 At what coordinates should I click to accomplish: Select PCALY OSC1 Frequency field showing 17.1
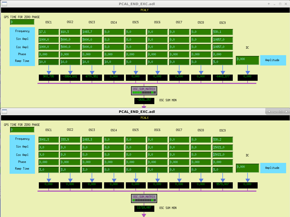49,32
